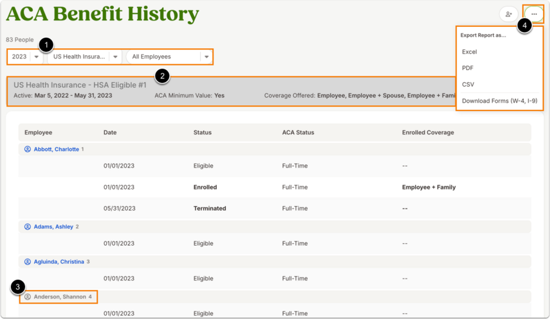Open Agluinda, Christina employee link
The width and height of the screenshot is (550, 319).
[59, 262]
